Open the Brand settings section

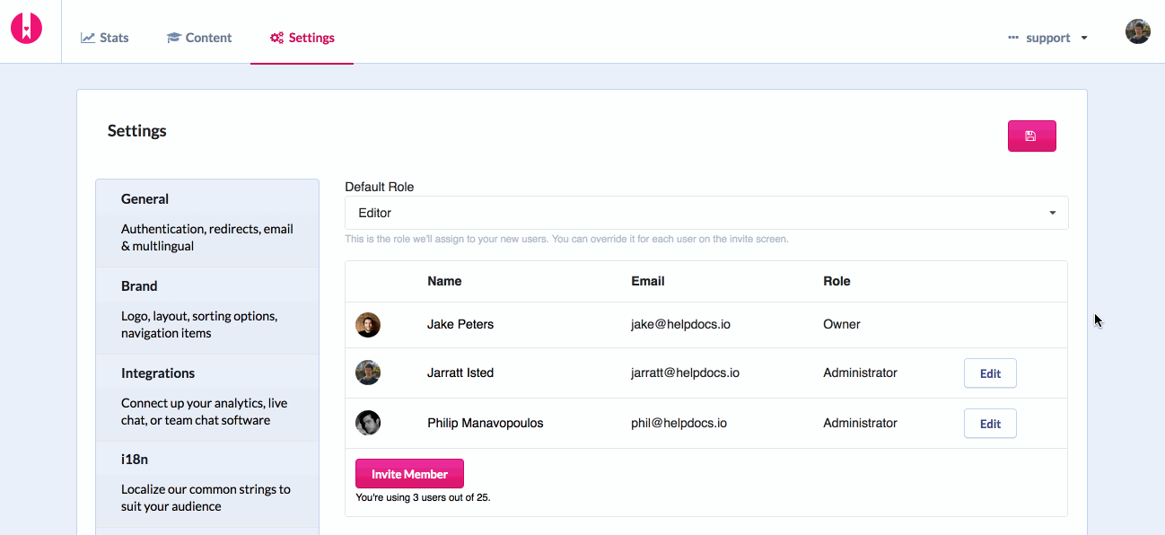click(x=207, y=310)
